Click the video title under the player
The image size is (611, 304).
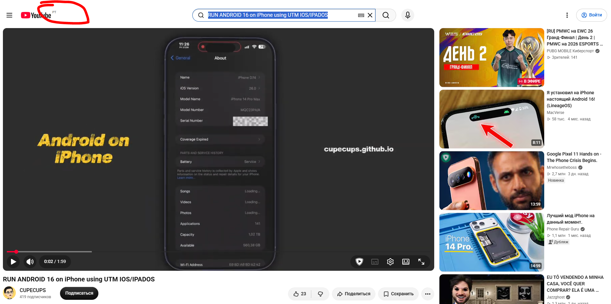click(79, 279)
